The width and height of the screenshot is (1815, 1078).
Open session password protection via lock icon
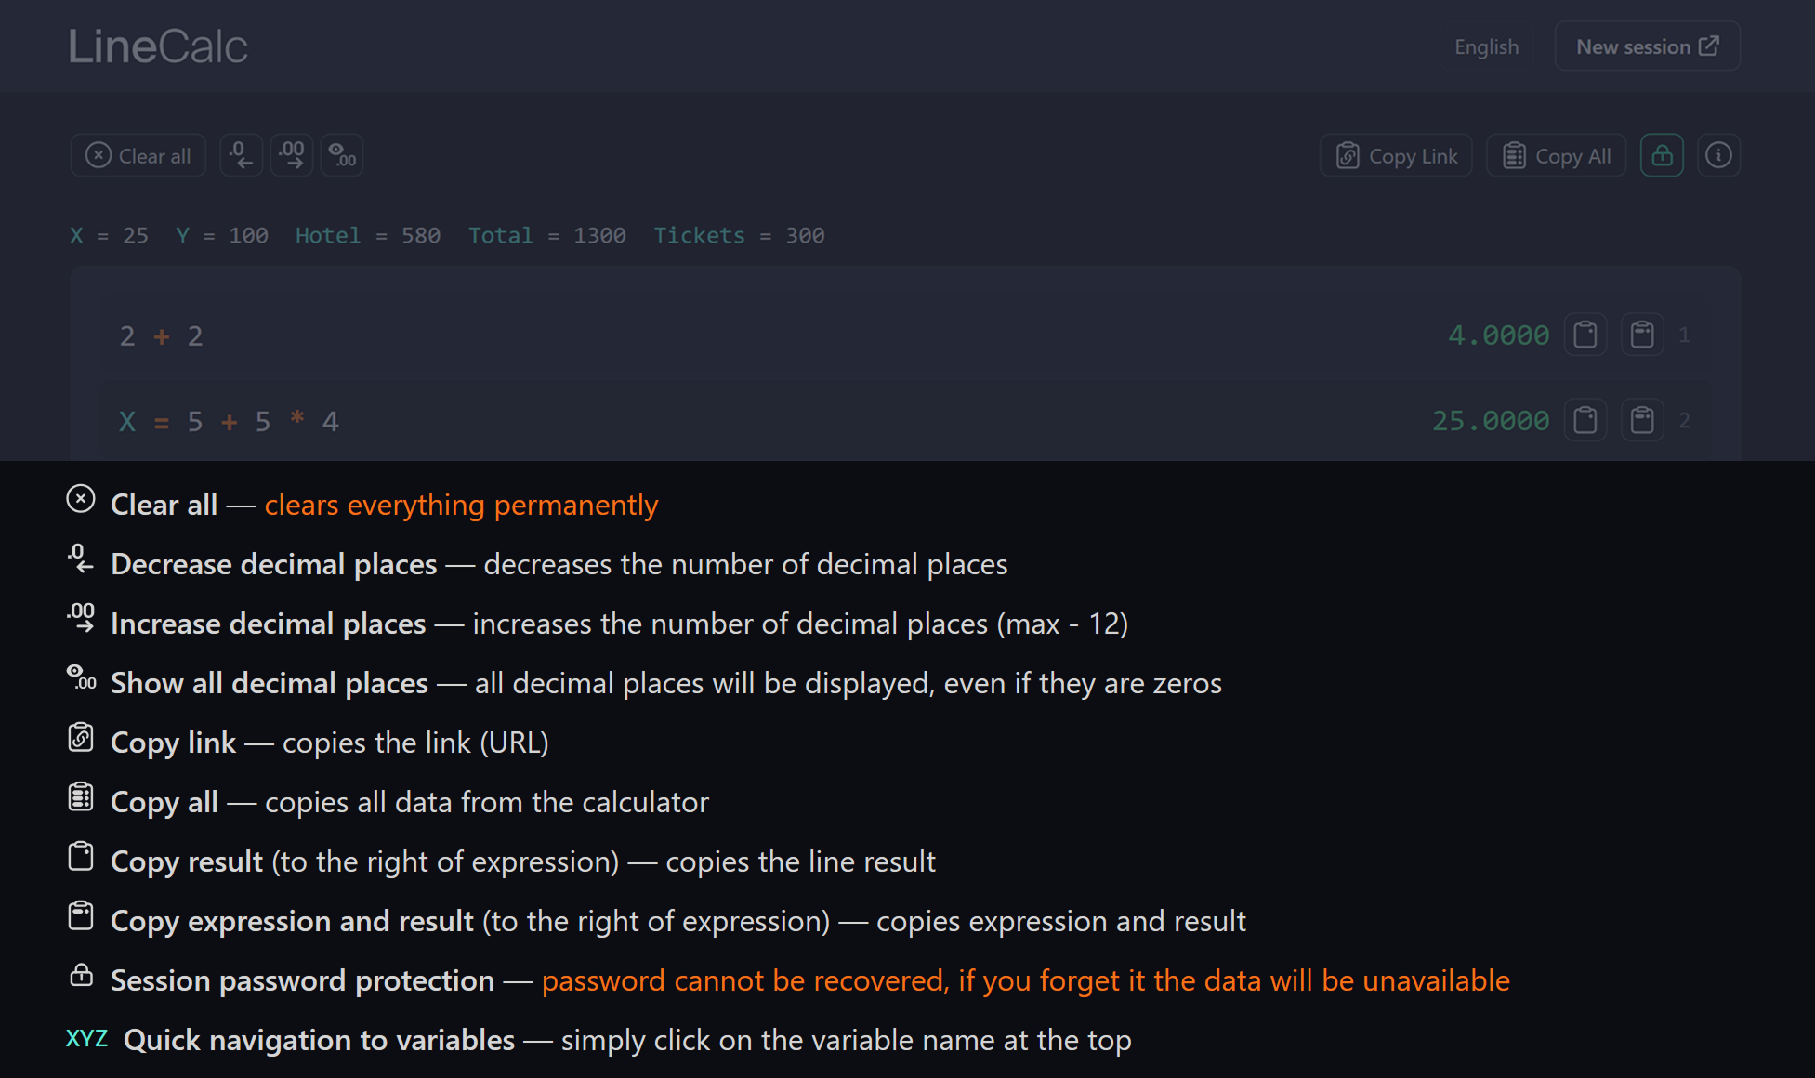[1662, 155]
